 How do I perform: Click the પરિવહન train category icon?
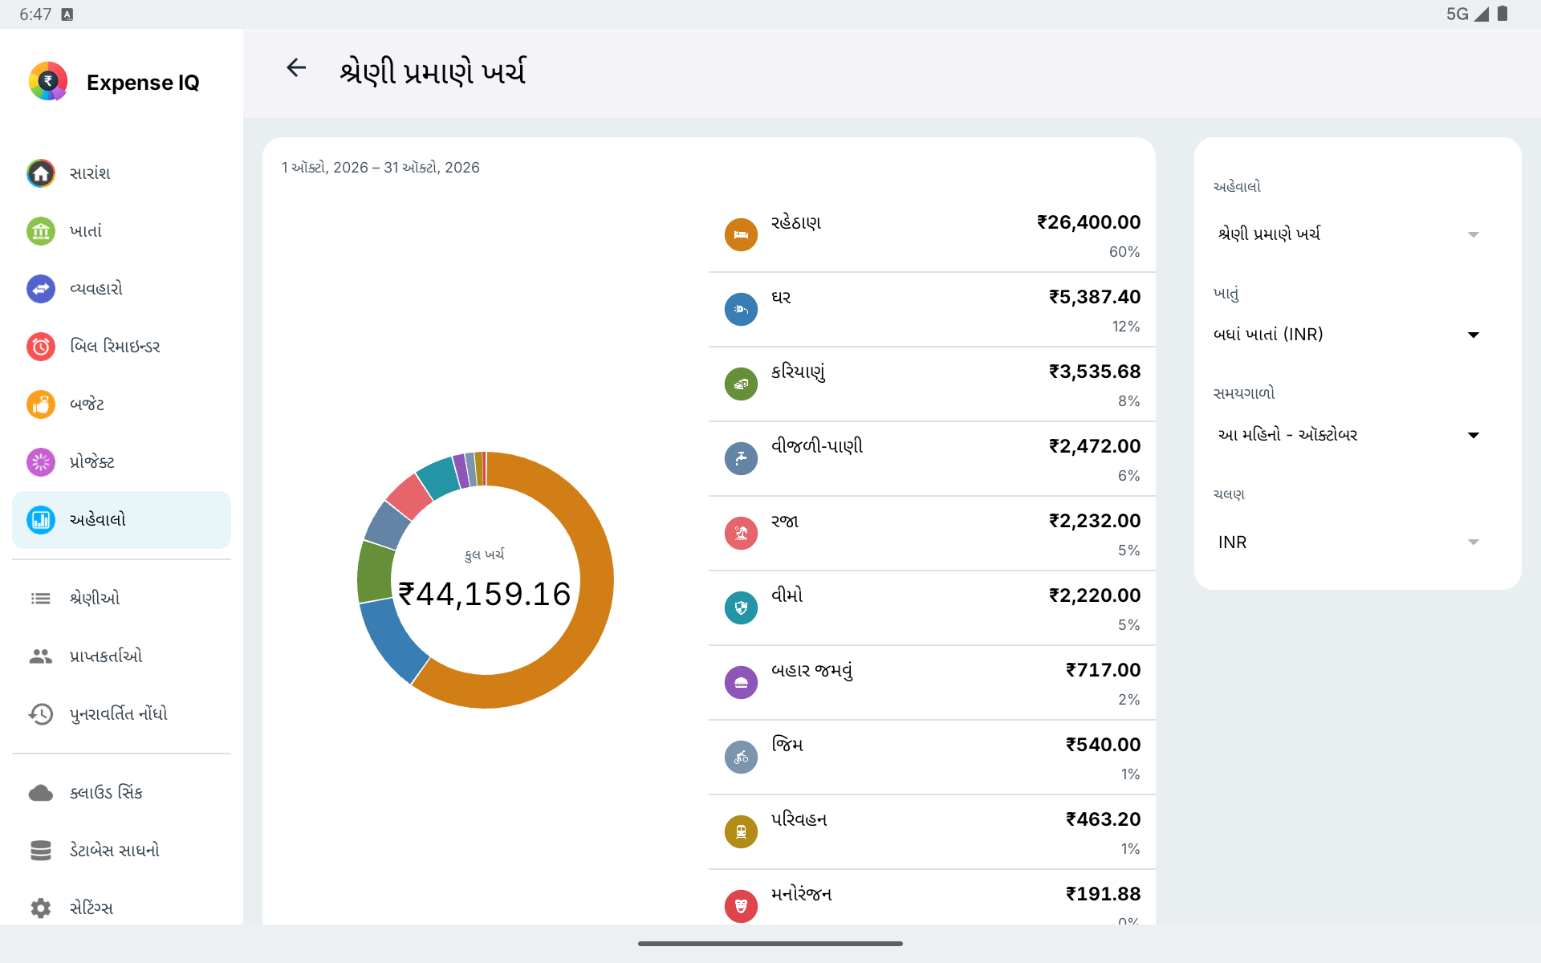(x=741, y=832)
